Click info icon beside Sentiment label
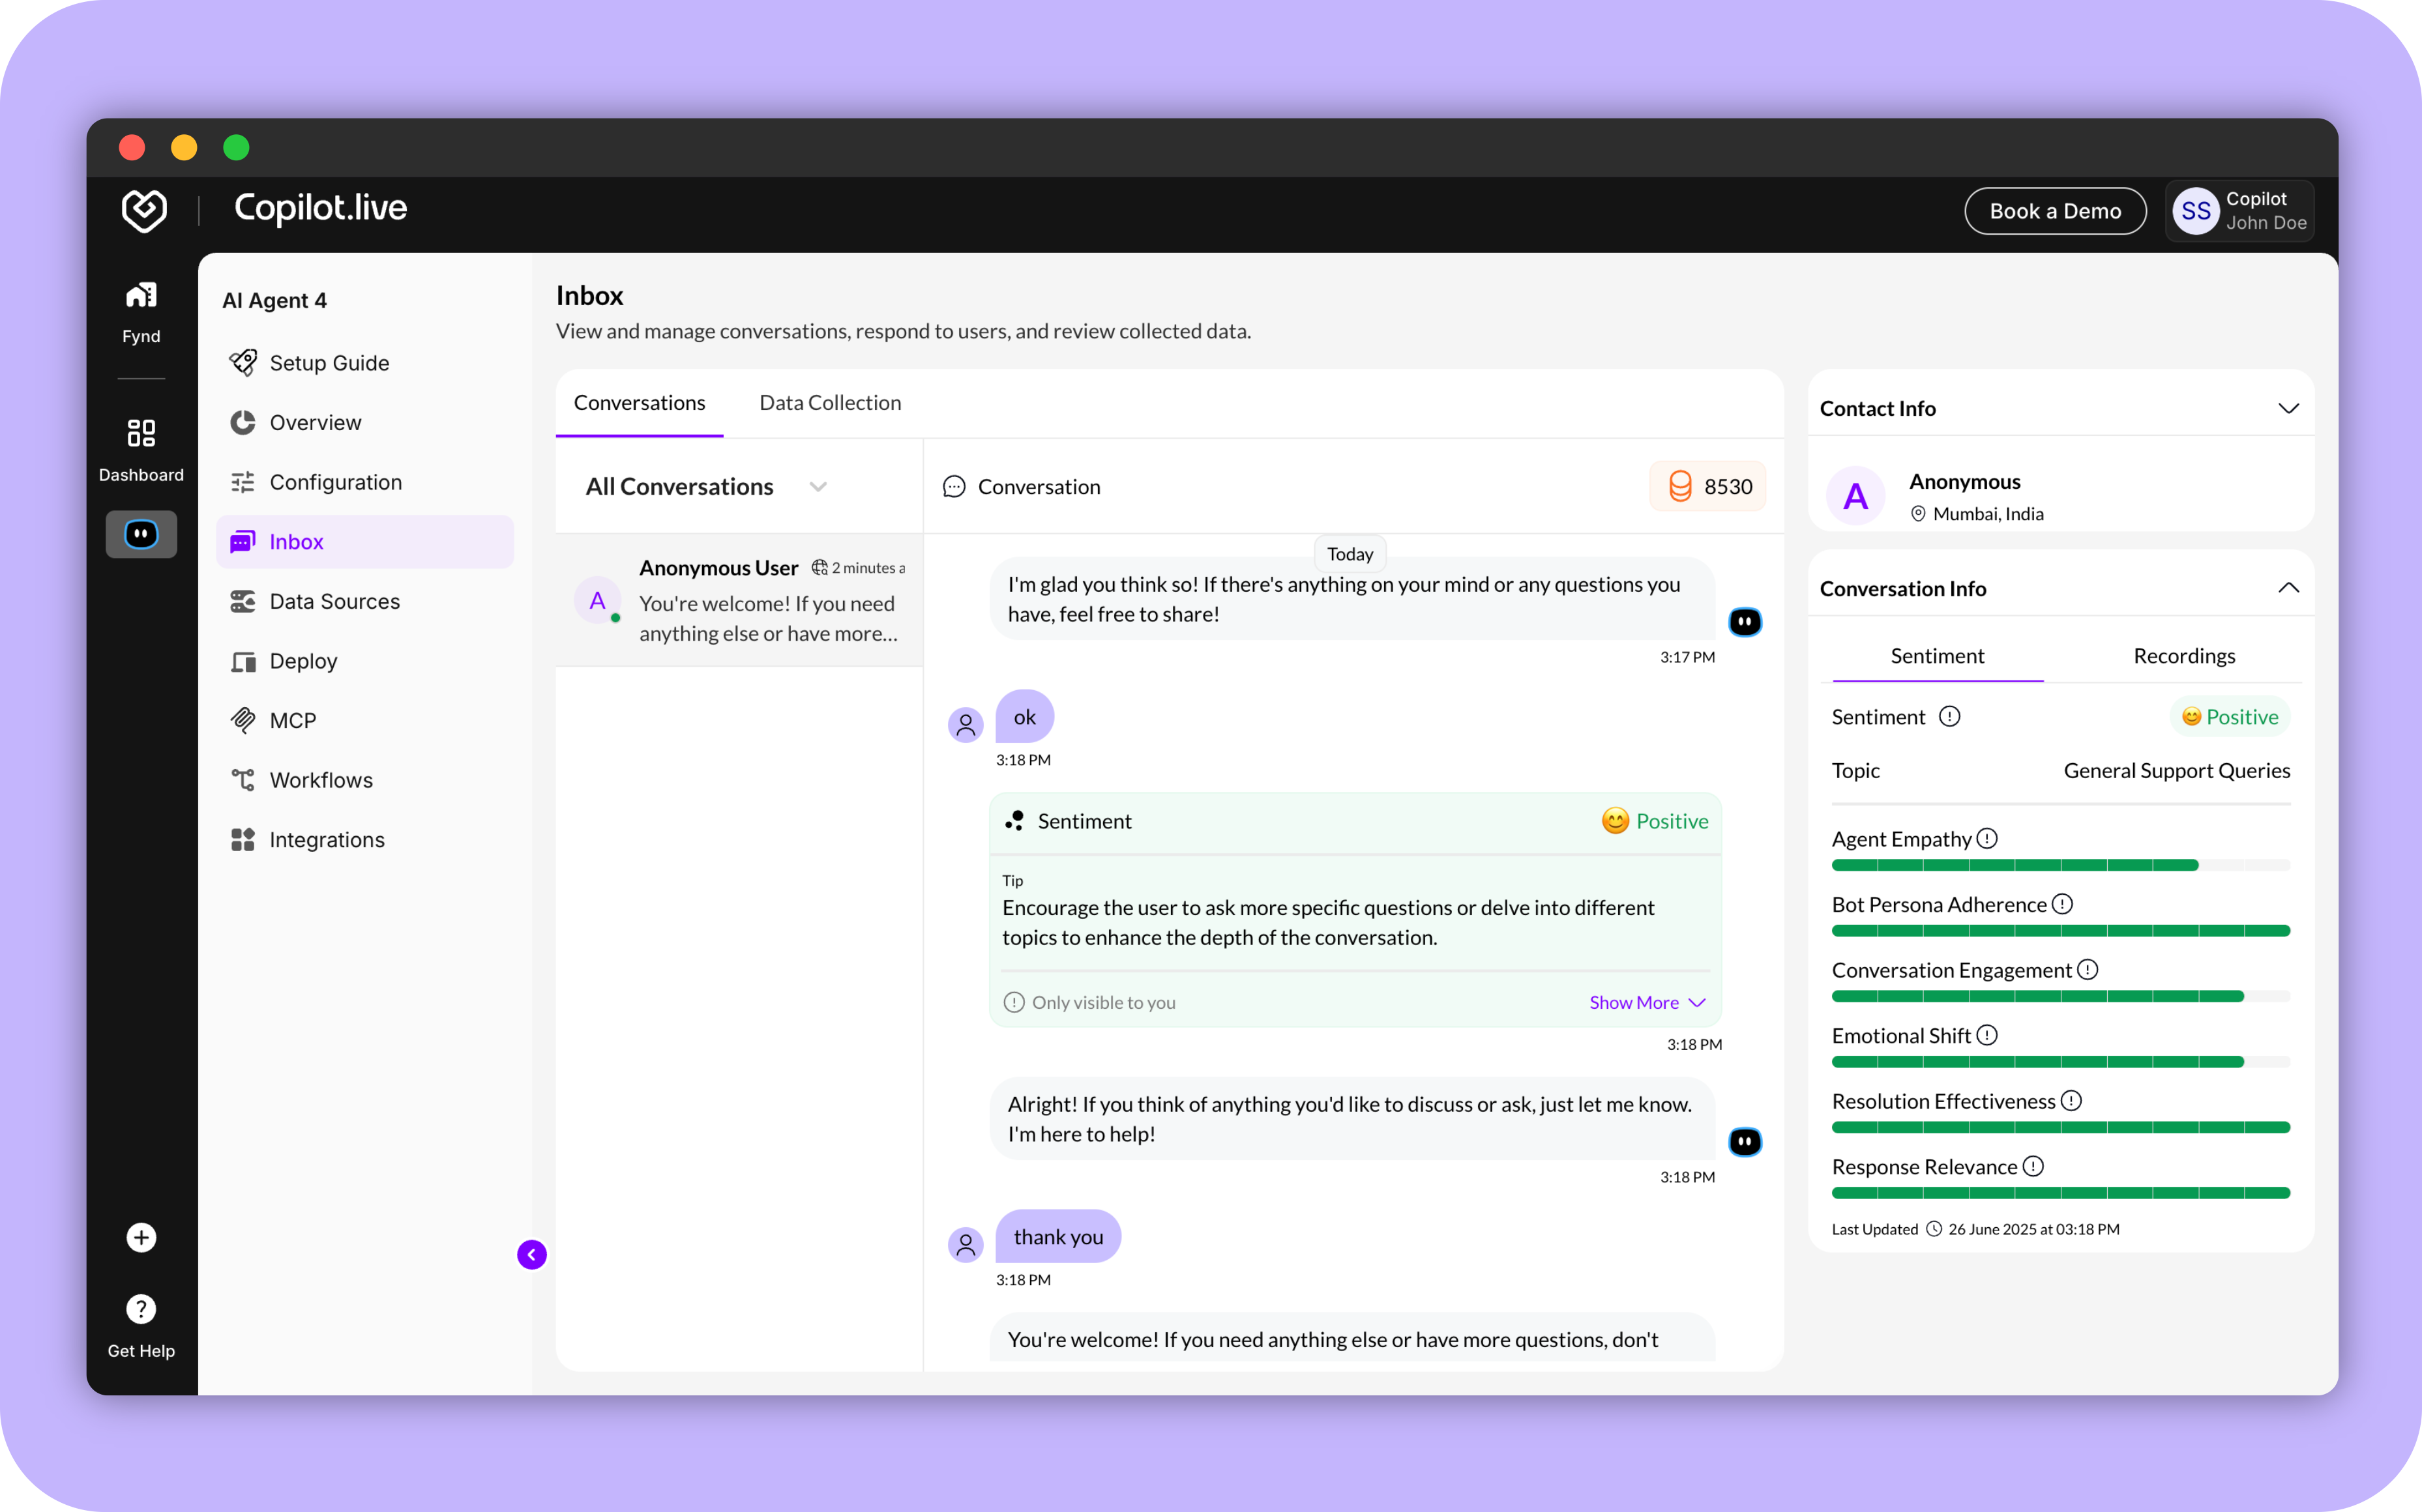Viewport: 2422px width, 1512px height. pos(1950,717)
